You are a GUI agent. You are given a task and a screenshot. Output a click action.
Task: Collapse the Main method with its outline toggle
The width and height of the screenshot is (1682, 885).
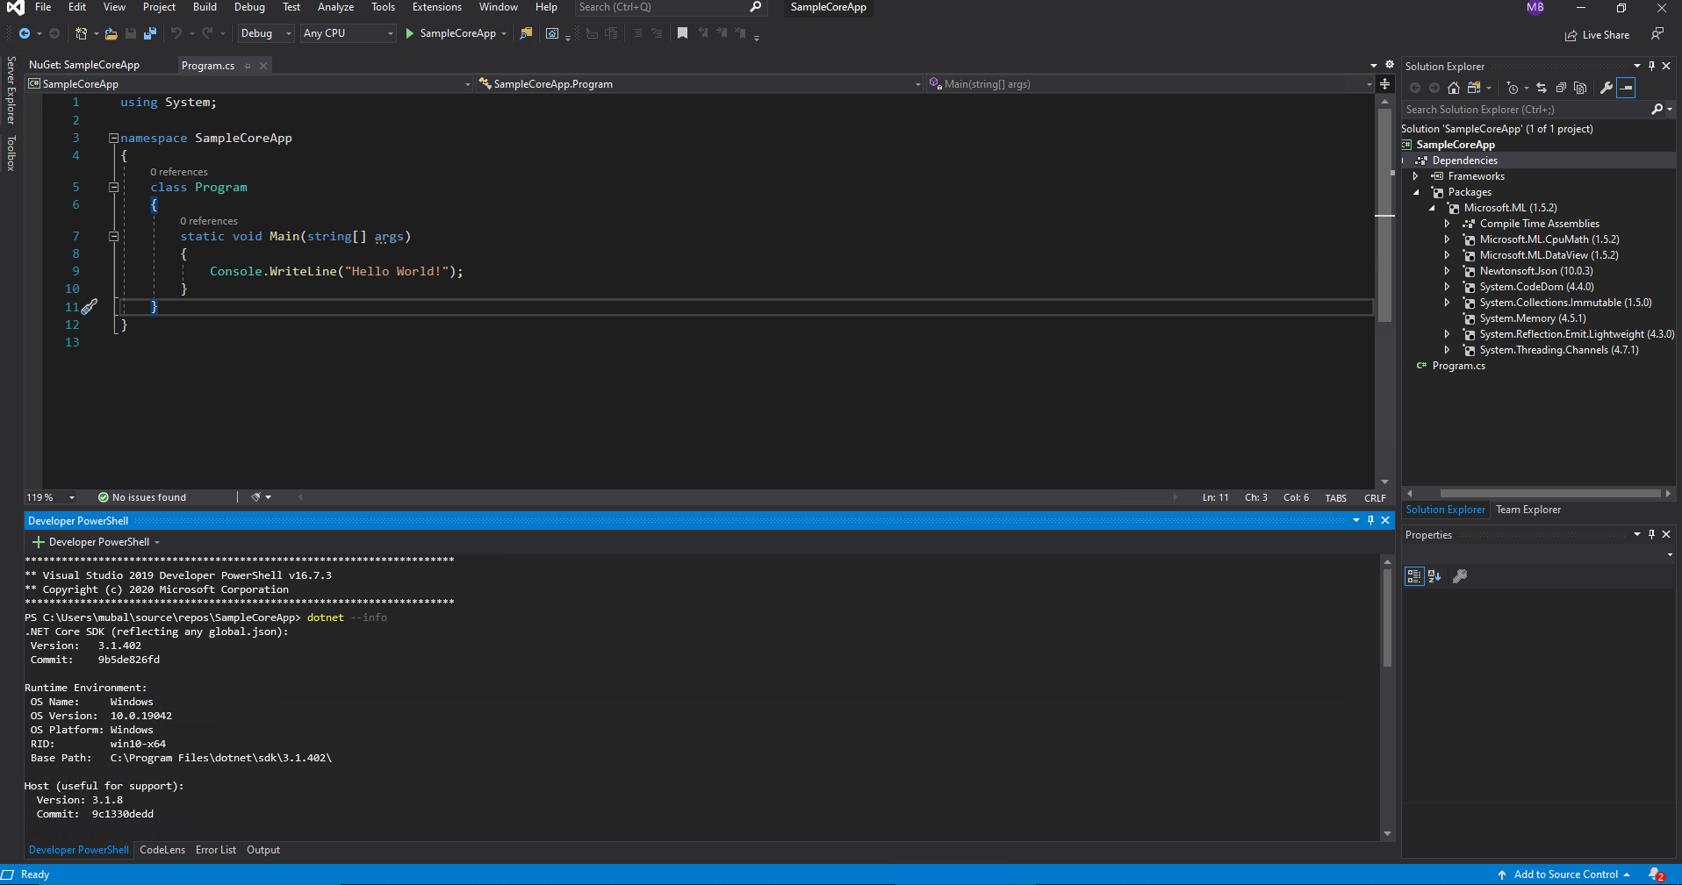click(113, 236)
